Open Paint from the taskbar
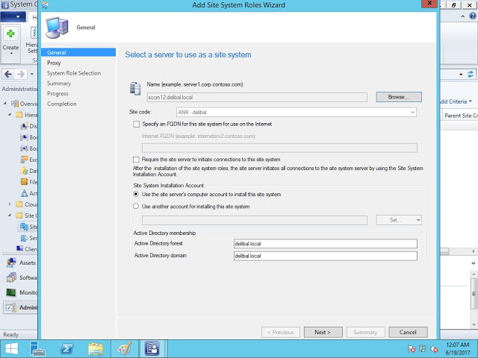Image resolution: width=478 pixels, height=358 pixels. click(124, 348)
